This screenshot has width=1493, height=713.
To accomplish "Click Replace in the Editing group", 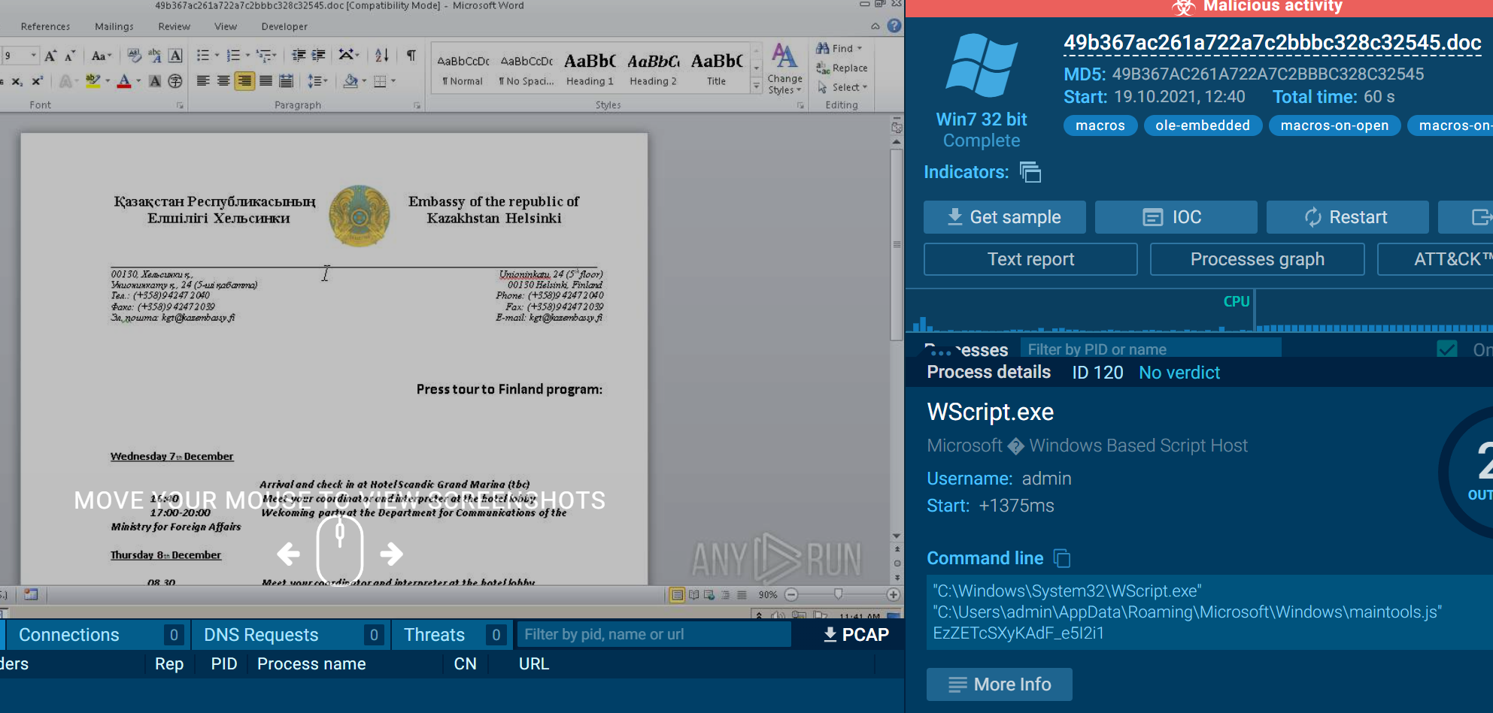I will pos(842,68).
